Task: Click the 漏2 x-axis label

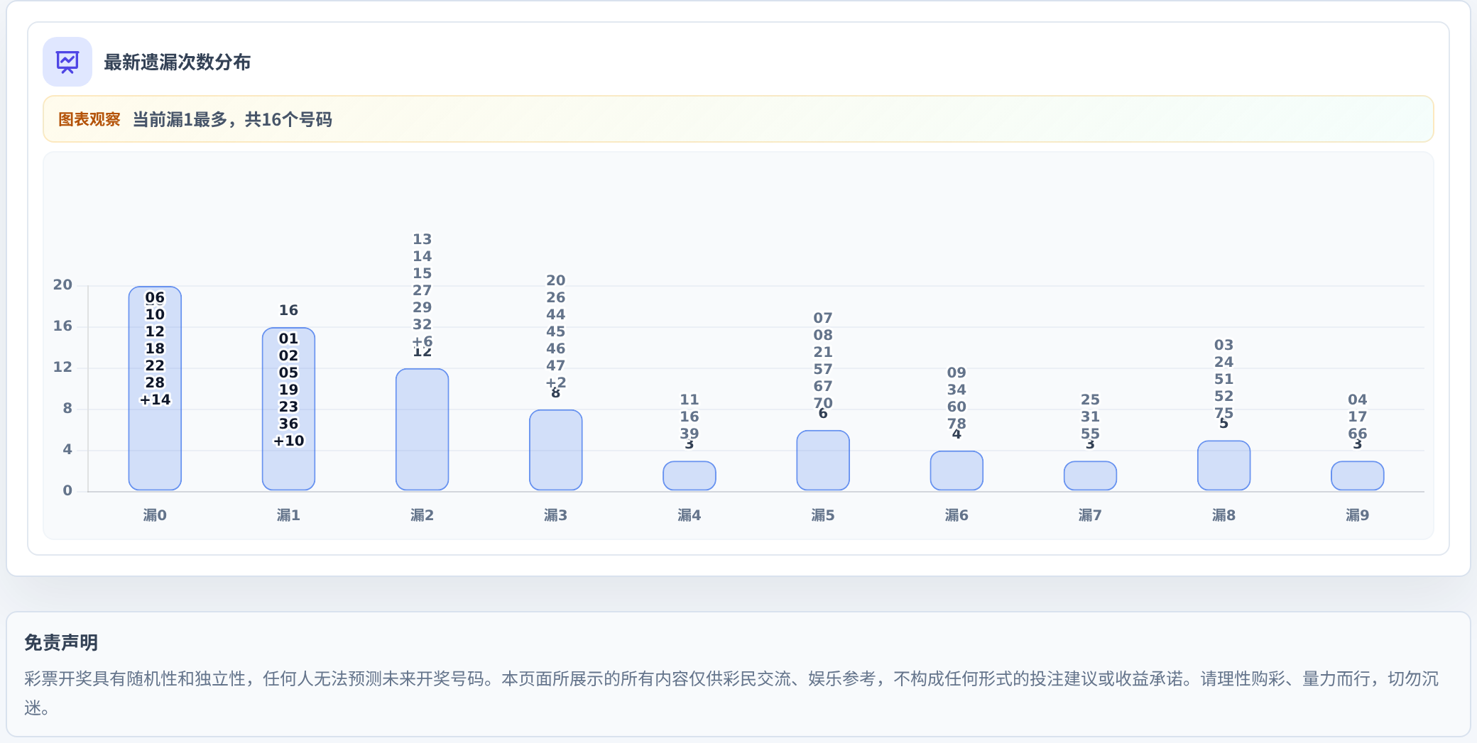Action: [x=422, y=515]
